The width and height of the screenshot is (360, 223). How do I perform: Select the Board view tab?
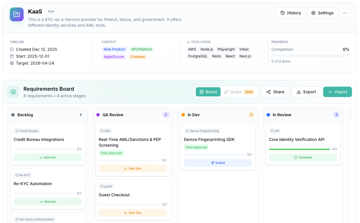point(208,92)
